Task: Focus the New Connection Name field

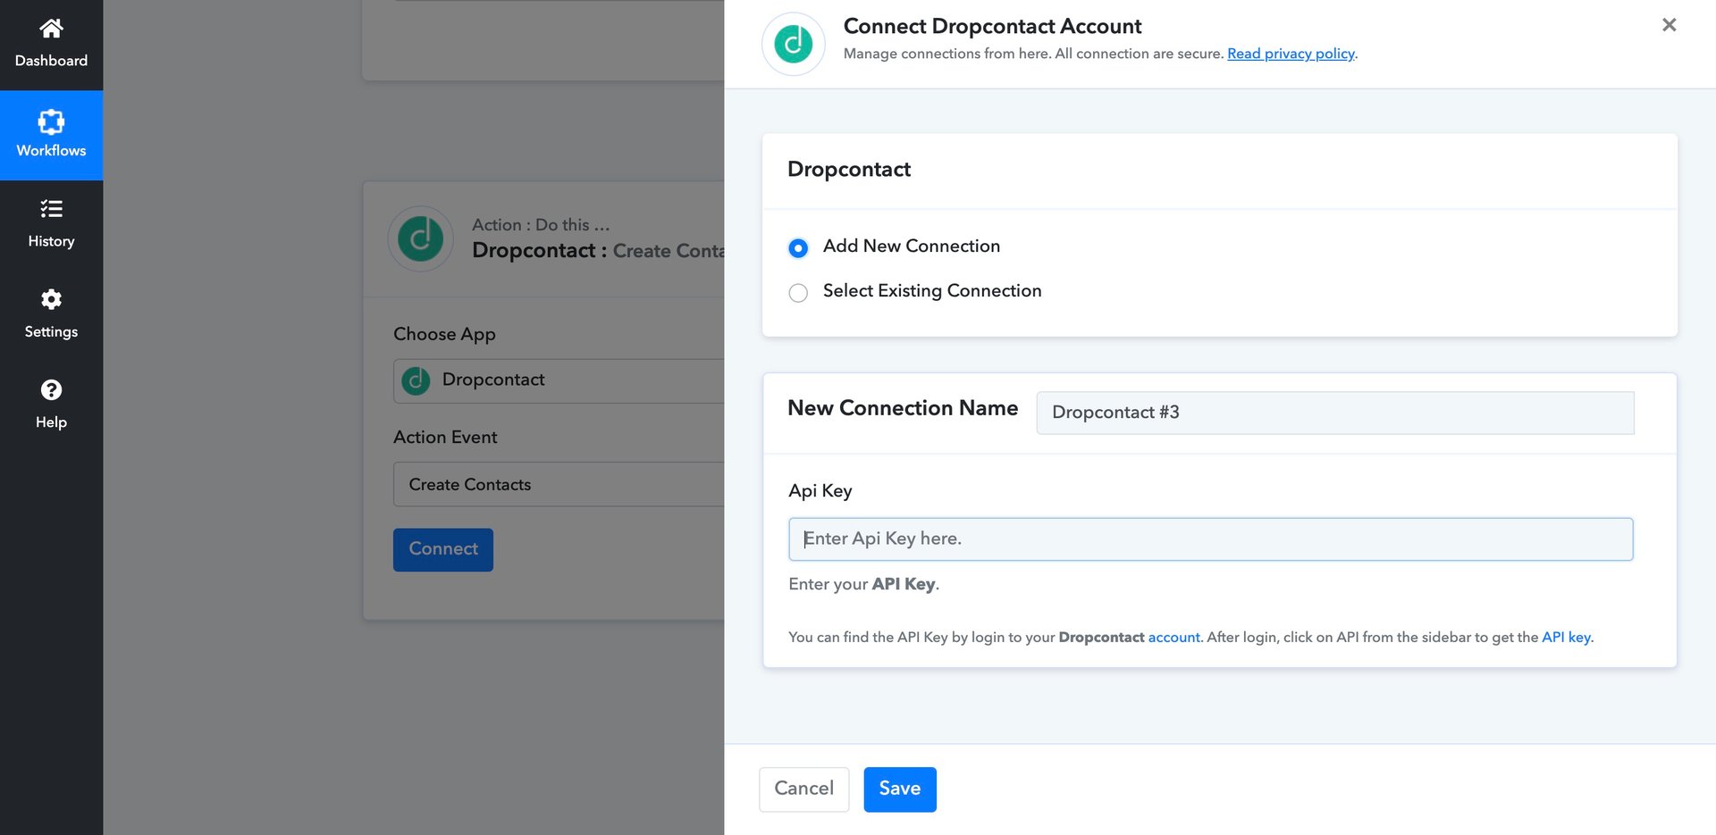Action: pyautogui.click(x=1335, y=413)
